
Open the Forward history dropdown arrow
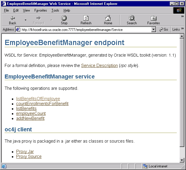51,20
